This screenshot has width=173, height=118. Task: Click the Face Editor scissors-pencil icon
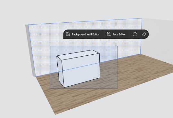click(x=109, y=34)
